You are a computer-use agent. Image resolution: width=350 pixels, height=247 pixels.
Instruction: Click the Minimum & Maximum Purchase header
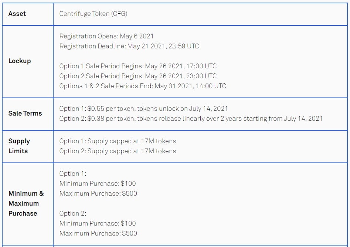tap(26, 203)
